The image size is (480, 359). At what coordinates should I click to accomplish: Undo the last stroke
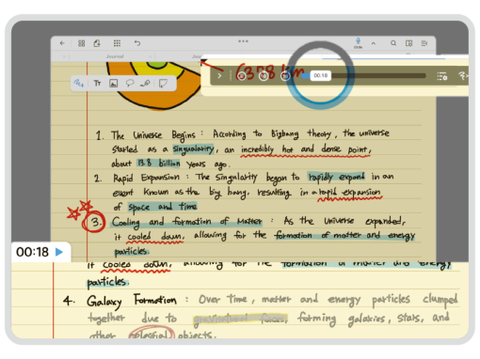click(137, 43)
